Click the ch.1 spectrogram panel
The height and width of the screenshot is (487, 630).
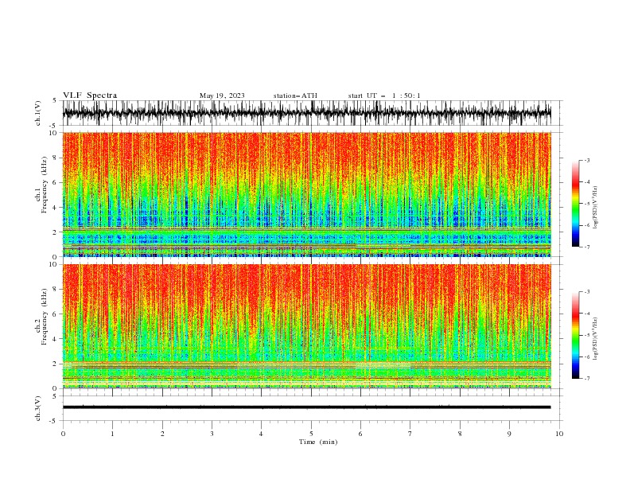(x=306, y=194)
